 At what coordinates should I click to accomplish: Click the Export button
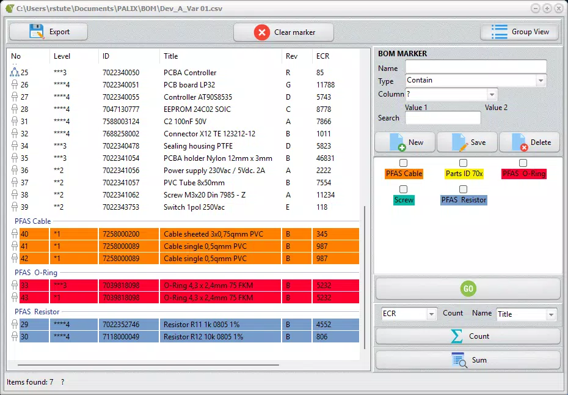[48, 32]
